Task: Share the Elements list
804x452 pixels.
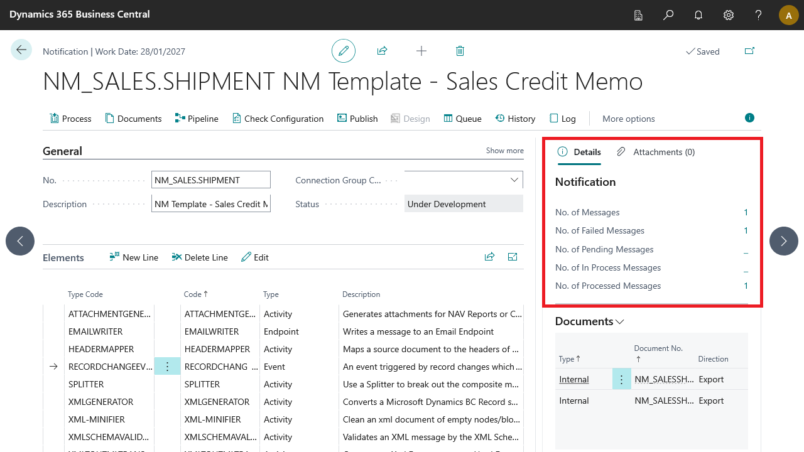Action: point(489,257)
